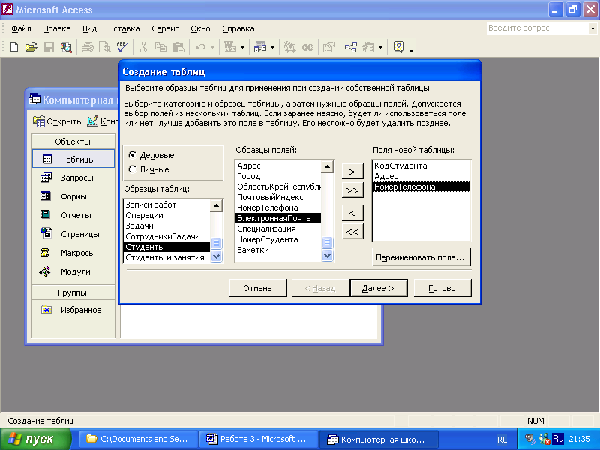Click the Cut scissors toolbar icon

[x=143, y=47]
